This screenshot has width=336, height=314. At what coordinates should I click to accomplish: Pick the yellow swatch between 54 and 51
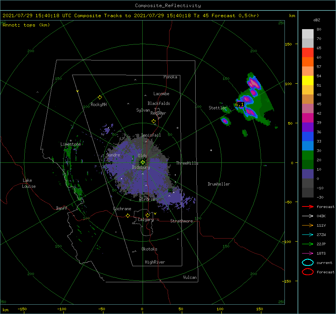click(308, 81)
